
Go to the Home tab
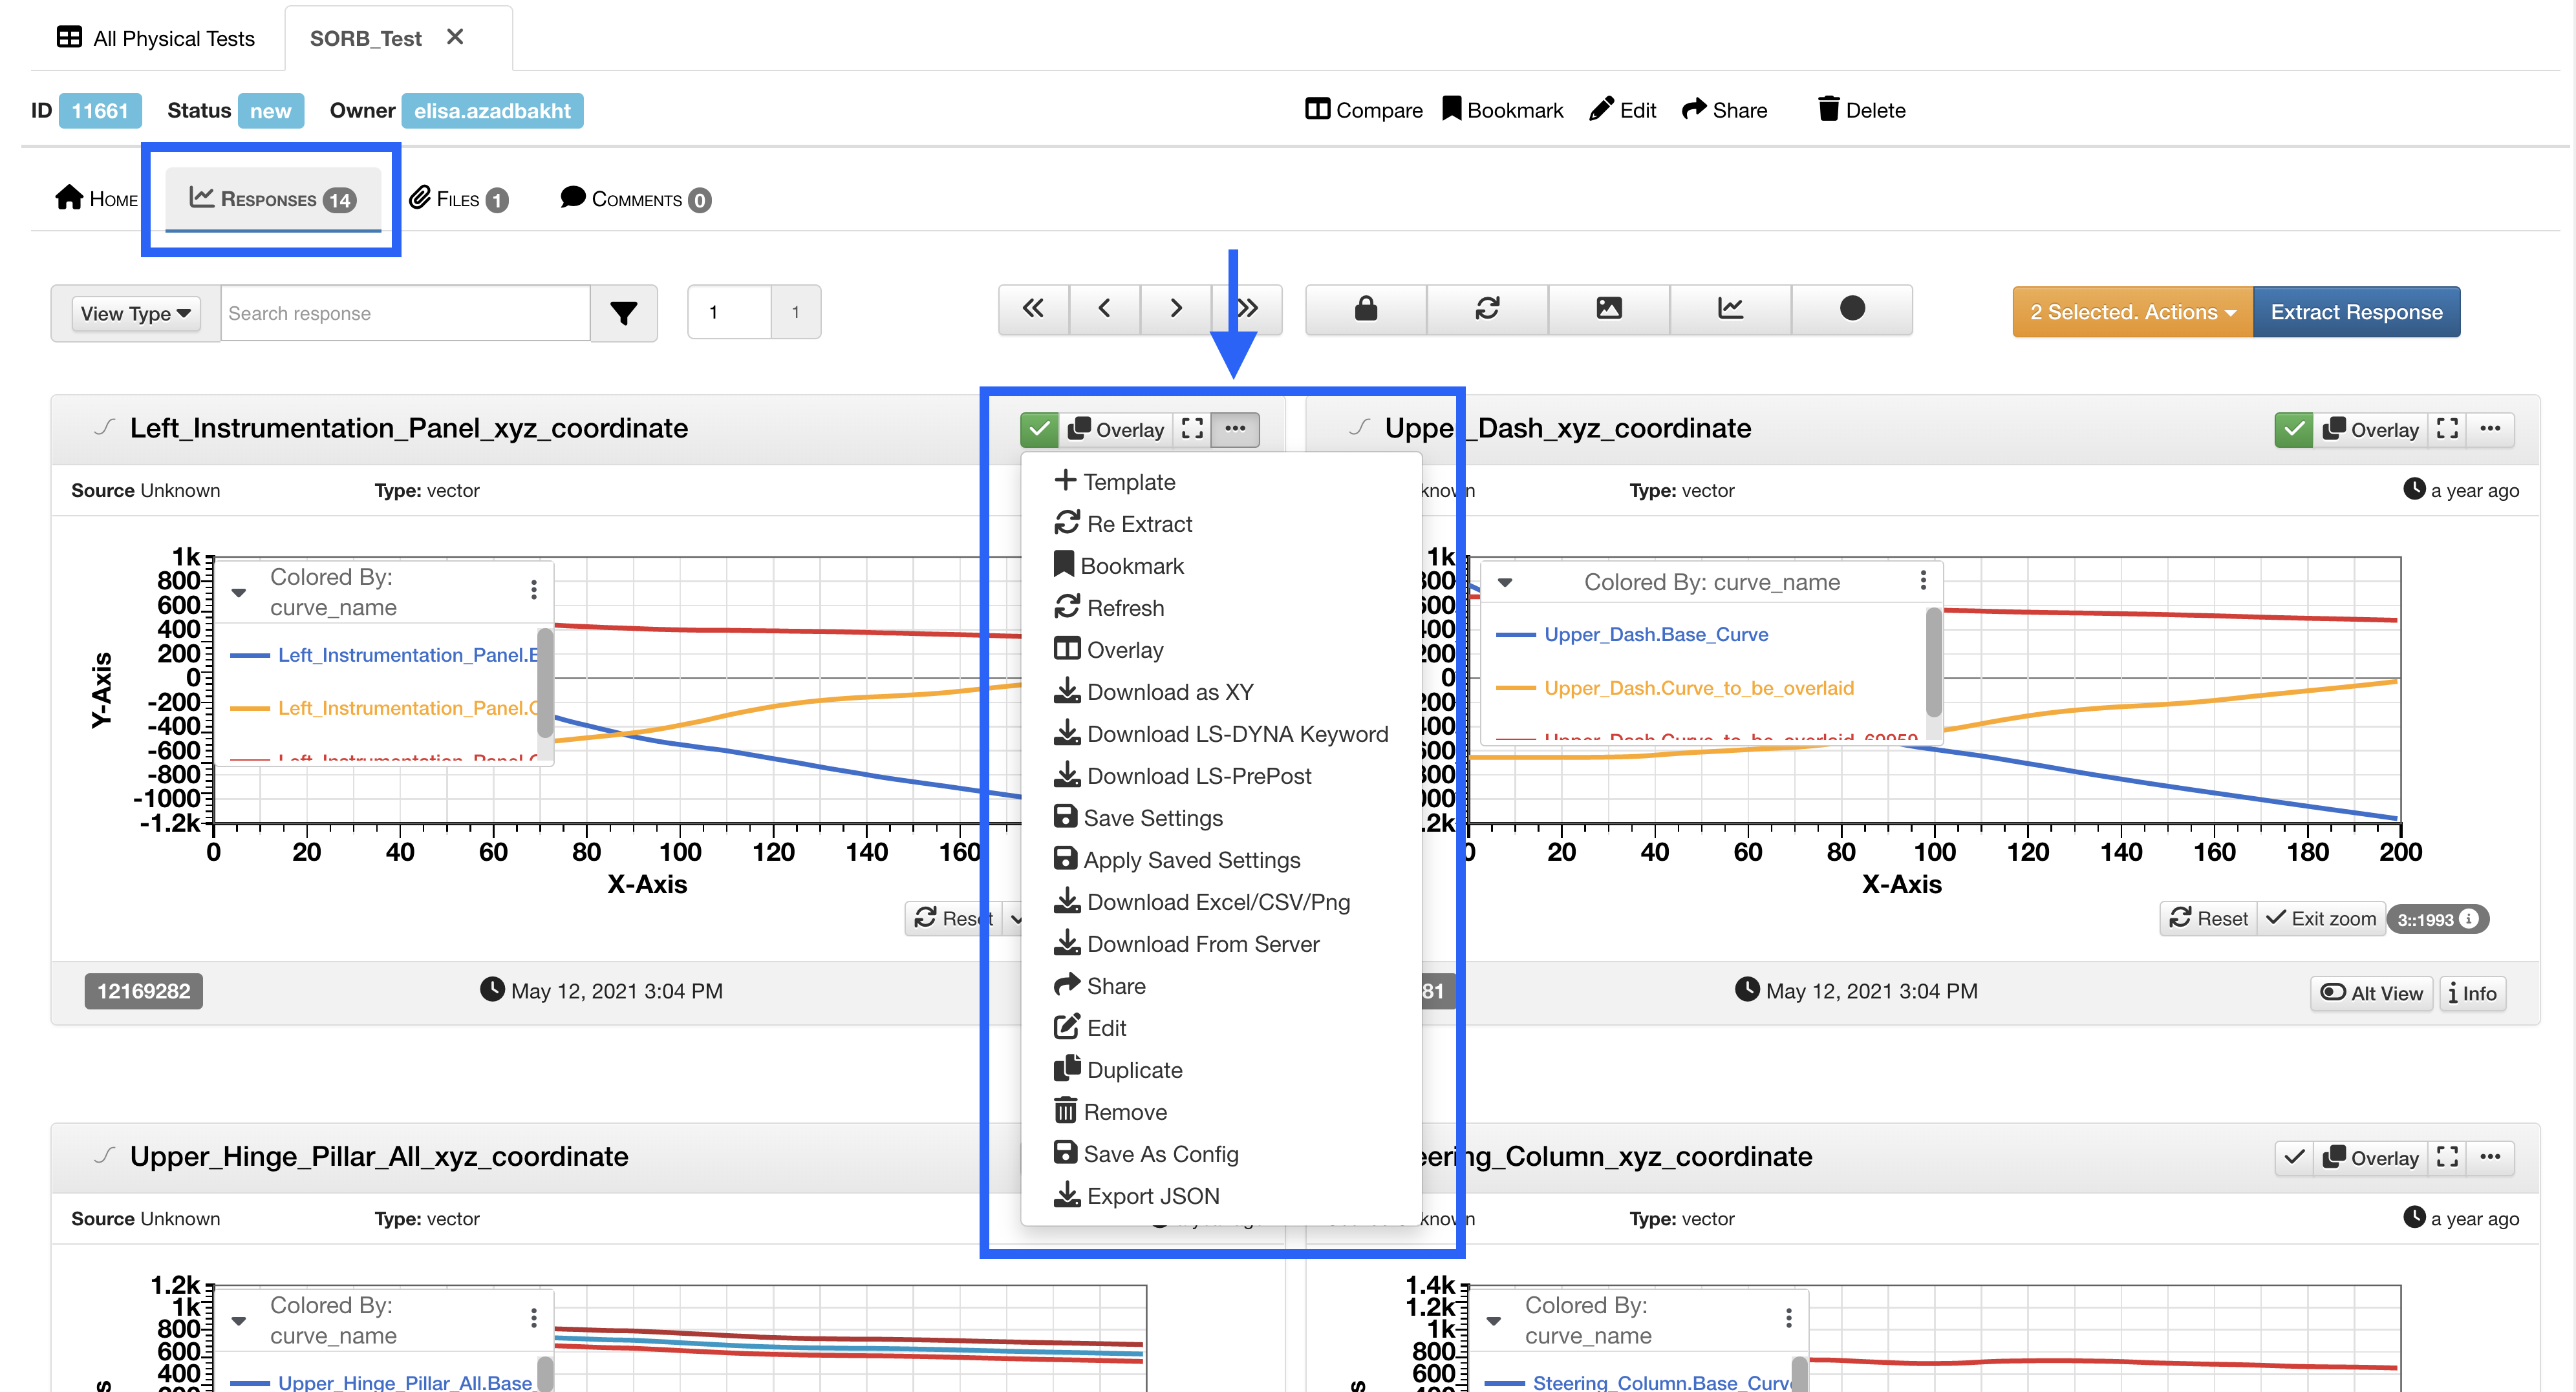[96, 199]
